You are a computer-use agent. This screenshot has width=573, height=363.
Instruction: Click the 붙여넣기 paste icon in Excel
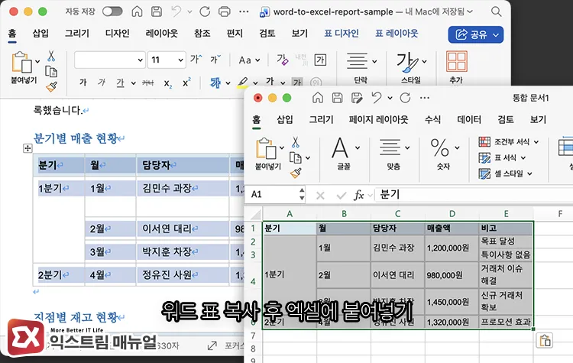(266, 149)
